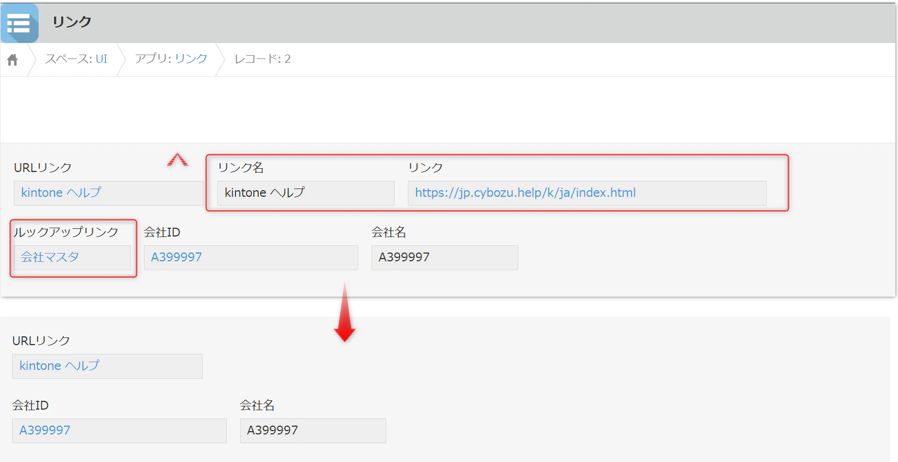The height and width of the screenshot is (462, 898).
Task: Click the "リンク名" field label
Action: click(241, 168)
